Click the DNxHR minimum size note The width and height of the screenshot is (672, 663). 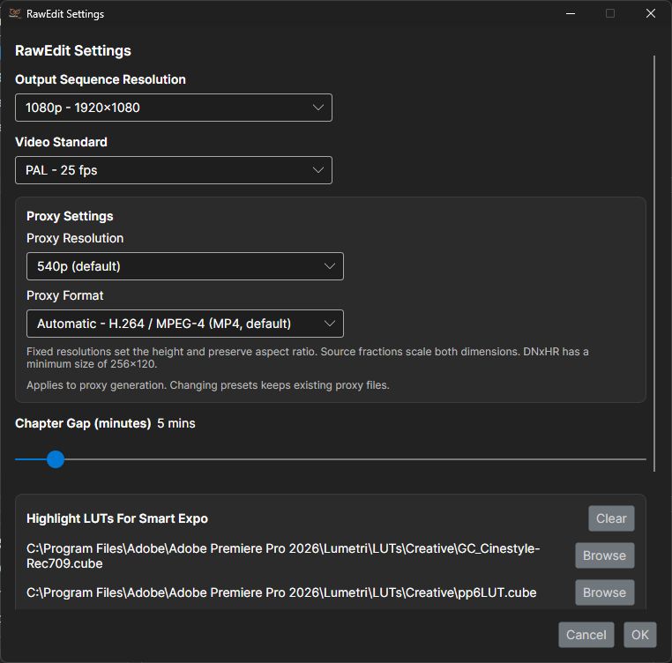tap(308, 358)
